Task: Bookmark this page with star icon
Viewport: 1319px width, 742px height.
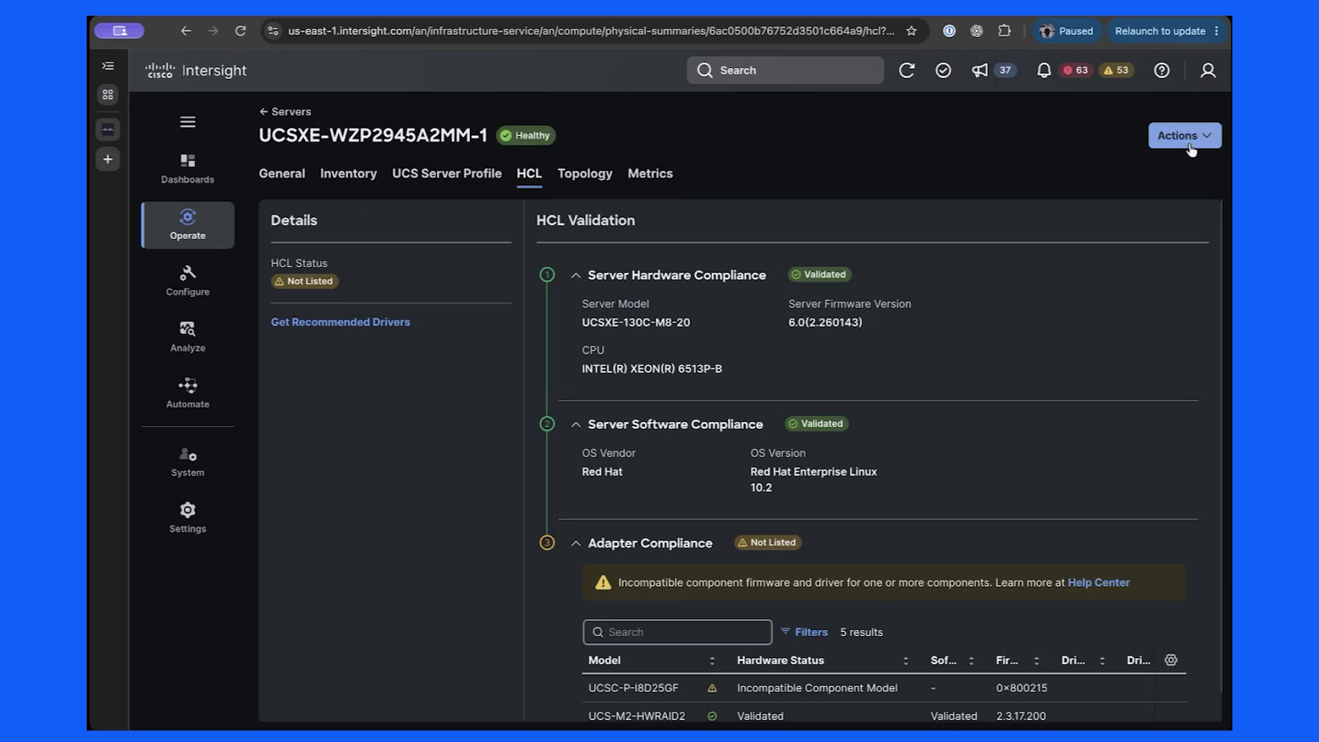Action: [x=912, y=31]
